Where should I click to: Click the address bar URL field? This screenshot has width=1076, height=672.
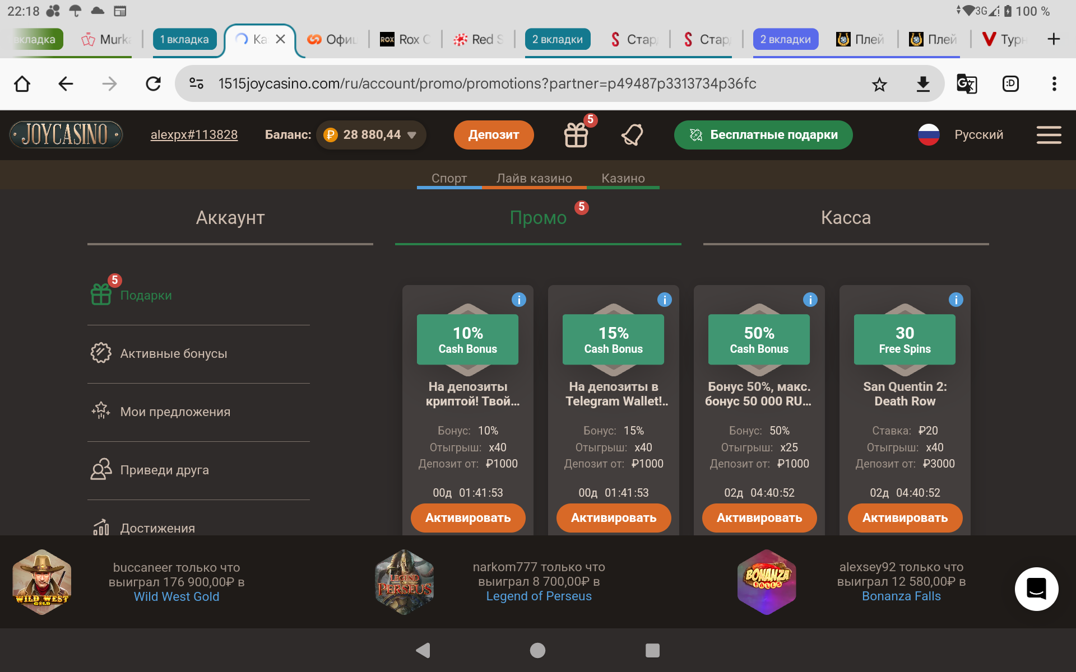click(486, 84)
